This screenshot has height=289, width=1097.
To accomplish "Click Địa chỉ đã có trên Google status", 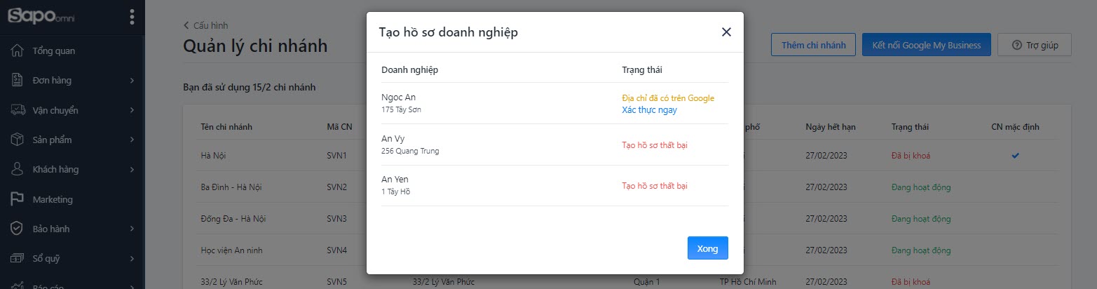I will click(668, 98).
